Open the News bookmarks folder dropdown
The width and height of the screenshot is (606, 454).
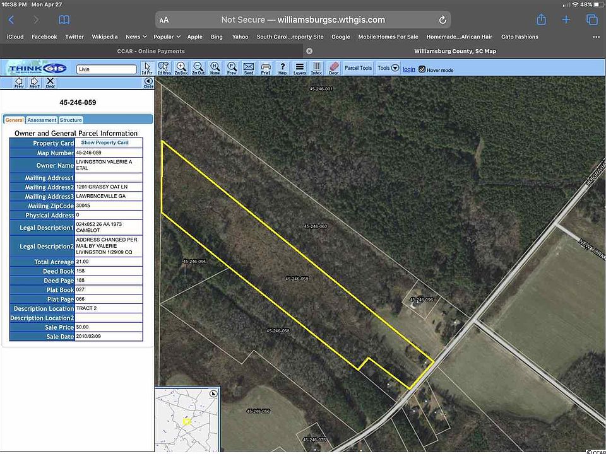click(x=136, y=37)
